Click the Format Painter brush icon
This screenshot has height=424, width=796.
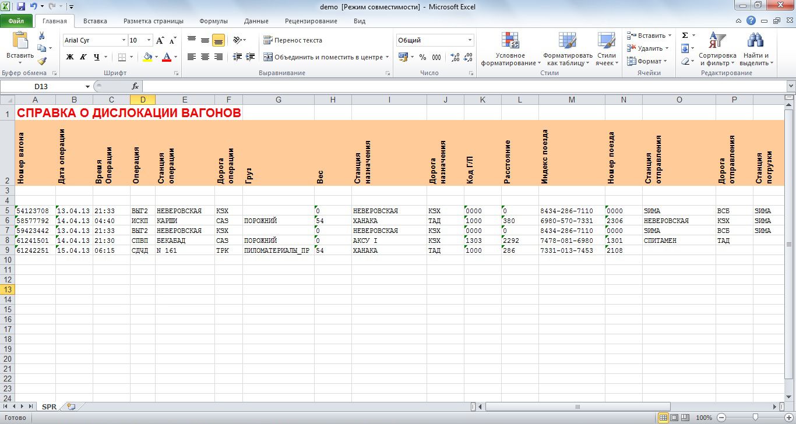(x=41, y=61)
